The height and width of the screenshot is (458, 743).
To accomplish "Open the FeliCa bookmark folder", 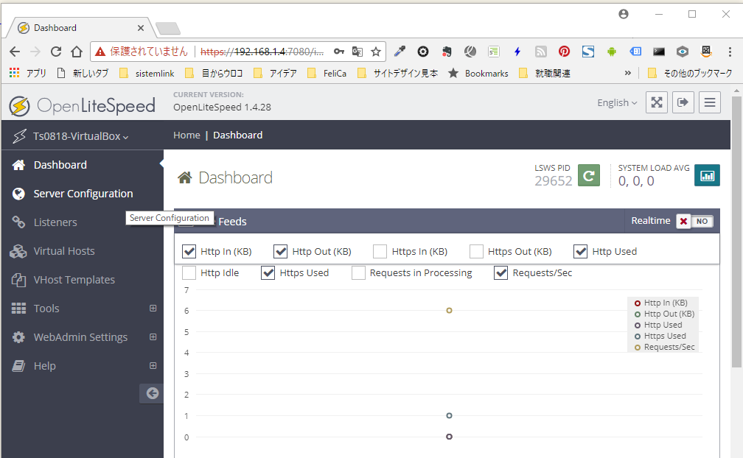I will pos(327,74).
